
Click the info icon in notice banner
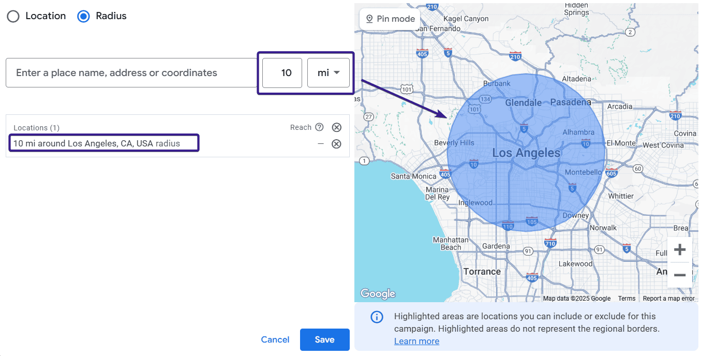[x=377, y=317]
